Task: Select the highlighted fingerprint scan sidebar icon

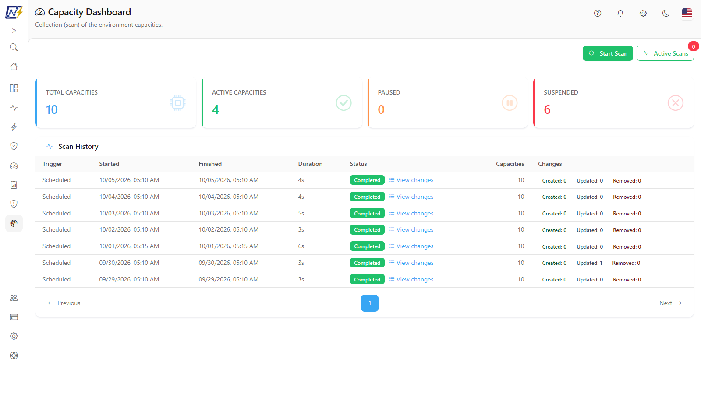Action: click(x=14, y=223)
